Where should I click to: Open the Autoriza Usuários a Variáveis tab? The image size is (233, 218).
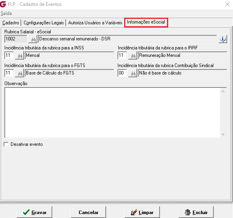(x=95, y=23)
